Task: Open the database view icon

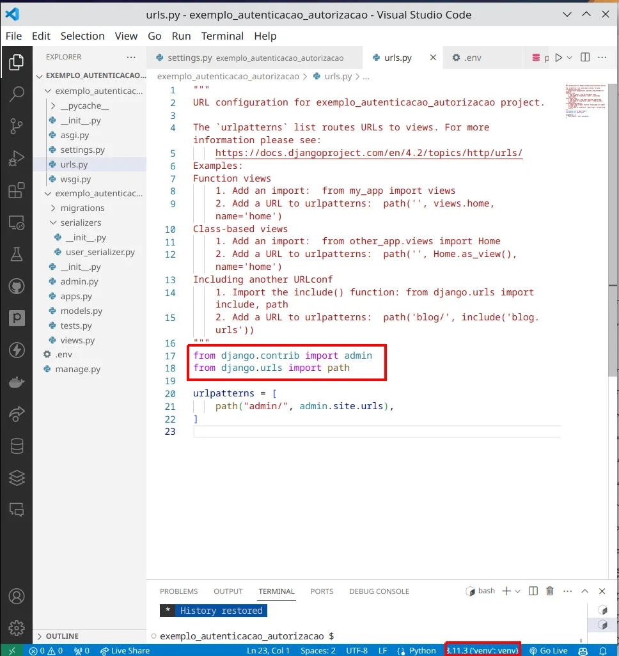Action: [17, 446]
